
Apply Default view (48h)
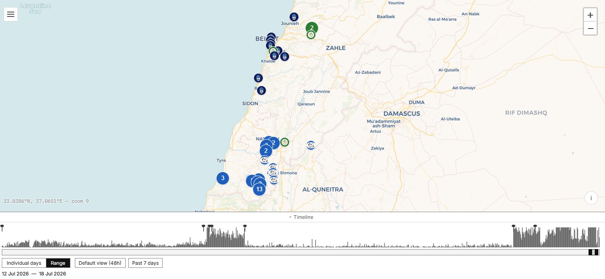100,263
